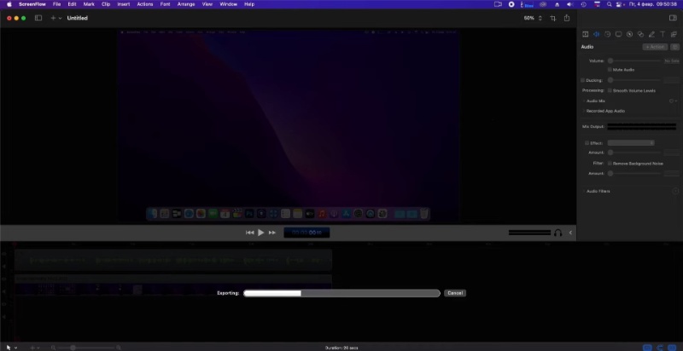Open the Window menu
The image size is (683, 351).
[x=228, y=4]
